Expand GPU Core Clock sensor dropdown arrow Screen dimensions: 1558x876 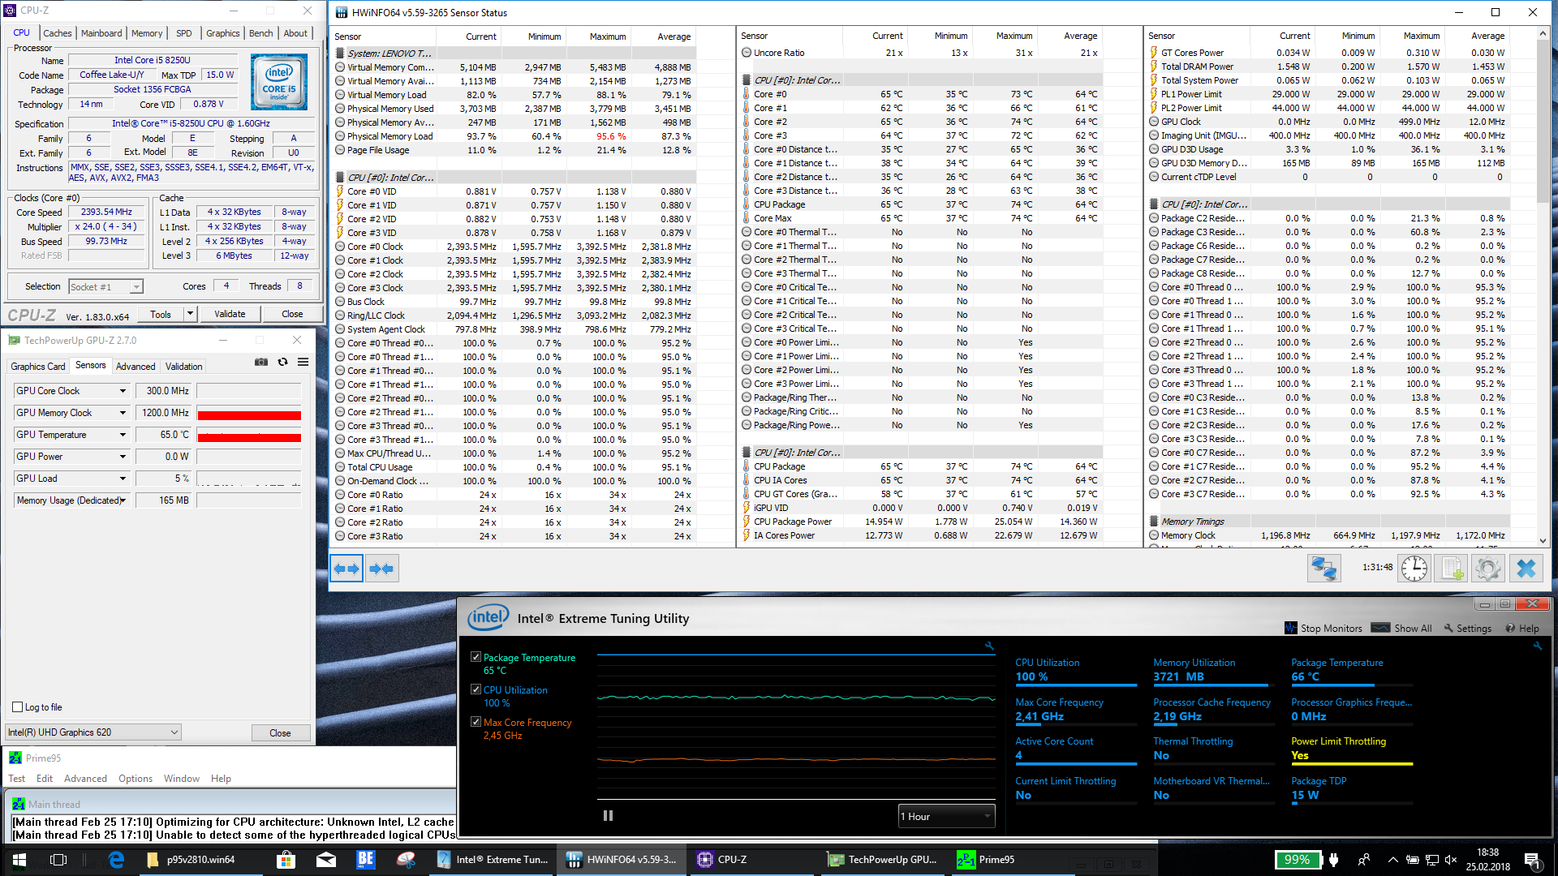tap(123, 391)
